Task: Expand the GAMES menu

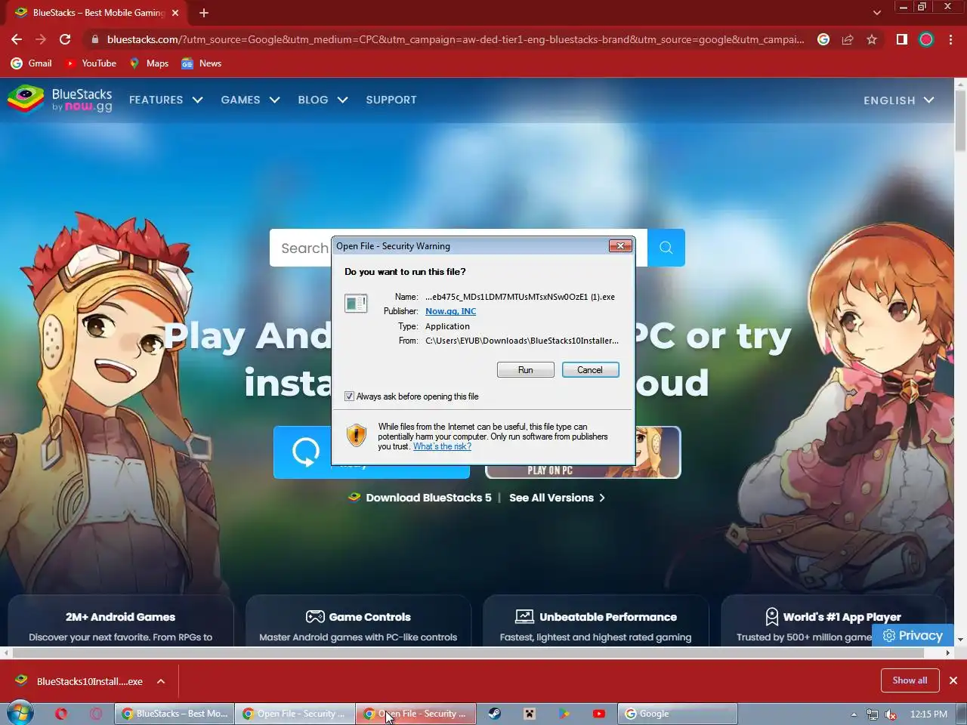Action: pos(250,100)
